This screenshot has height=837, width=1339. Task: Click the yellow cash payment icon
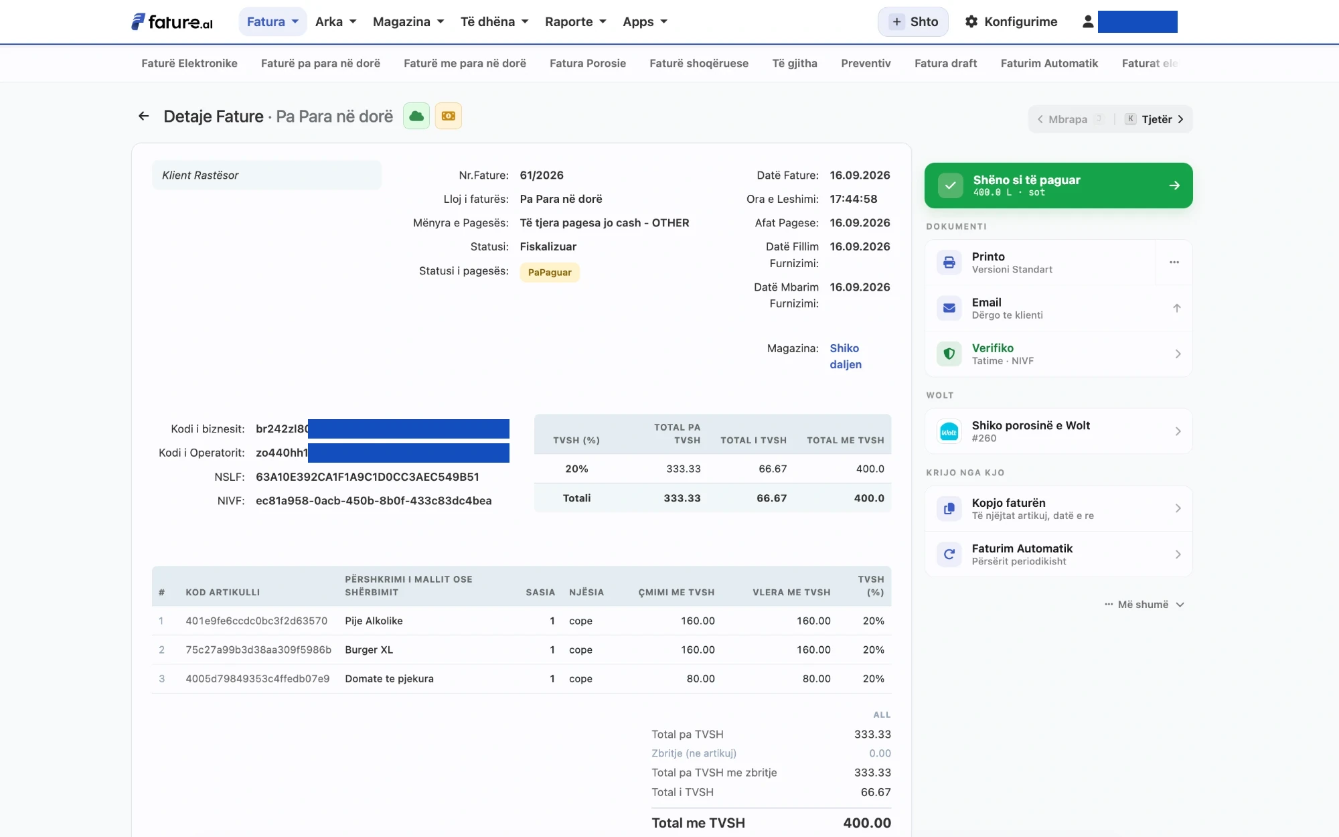pos(449,116)
